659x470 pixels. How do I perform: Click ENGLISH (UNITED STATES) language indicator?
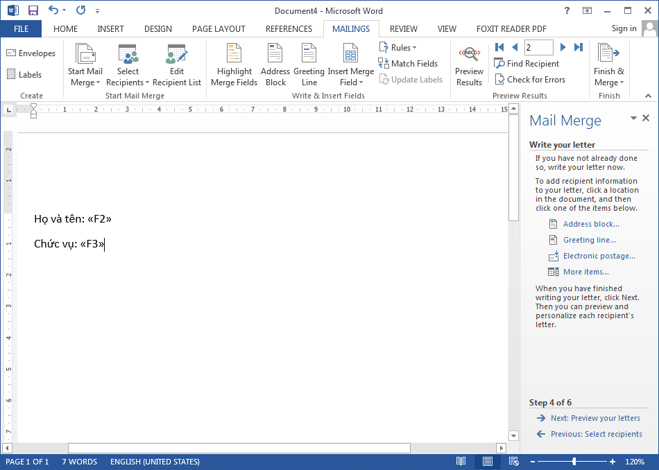point(155,462)
